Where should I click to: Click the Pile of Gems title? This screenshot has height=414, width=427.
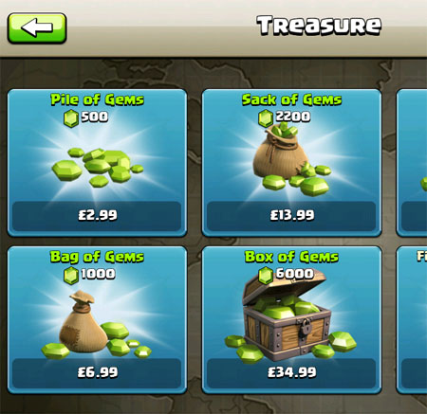pyautogui.click(x=97, y=99)
